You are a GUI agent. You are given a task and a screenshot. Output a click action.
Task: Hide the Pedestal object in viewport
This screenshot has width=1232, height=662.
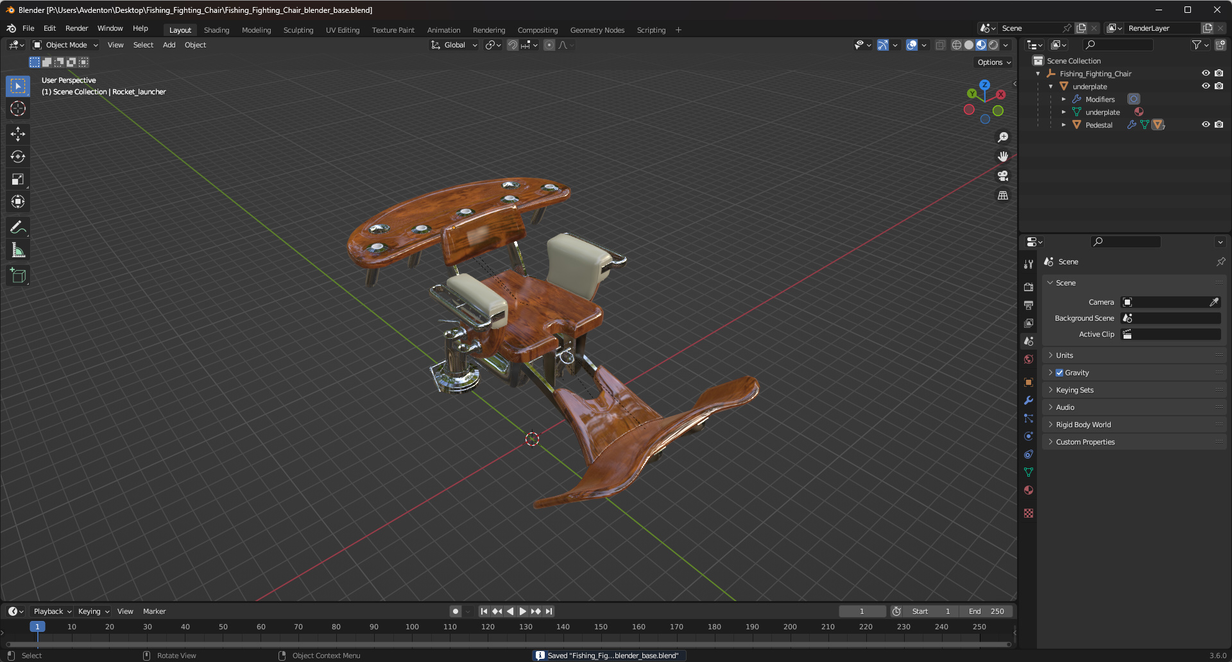[x=1206, y=124]
